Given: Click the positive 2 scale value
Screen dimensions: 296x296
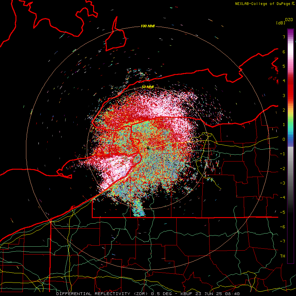Looking at the screenshot, I should click(x=284, y=110).
